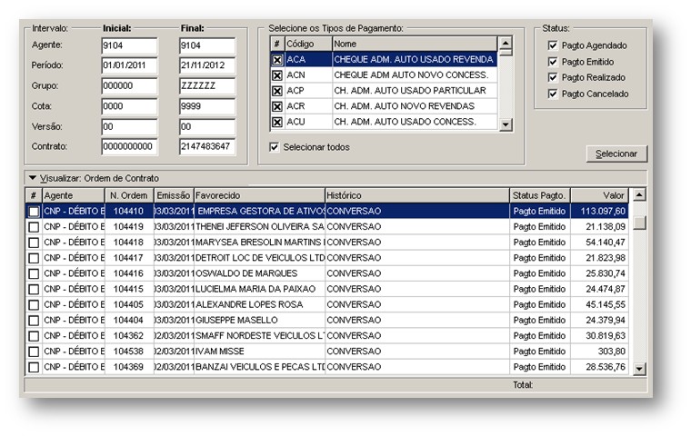
Task: Uncheck the ACA payment type box
Action: [277, 60]
